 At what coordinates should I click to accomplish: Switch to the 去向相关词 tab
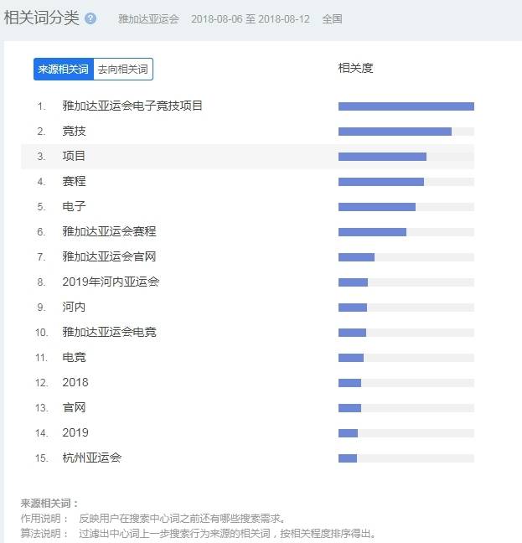[123, 70]
